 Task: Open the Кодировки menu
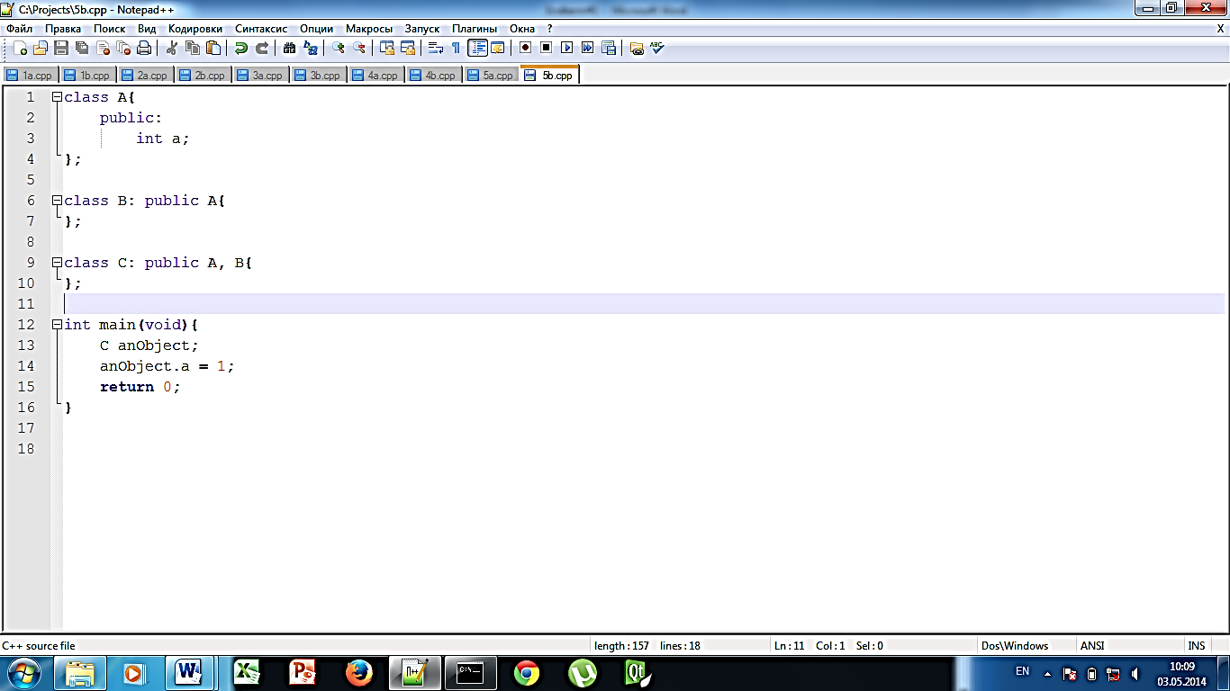click(x=195, y=29)
